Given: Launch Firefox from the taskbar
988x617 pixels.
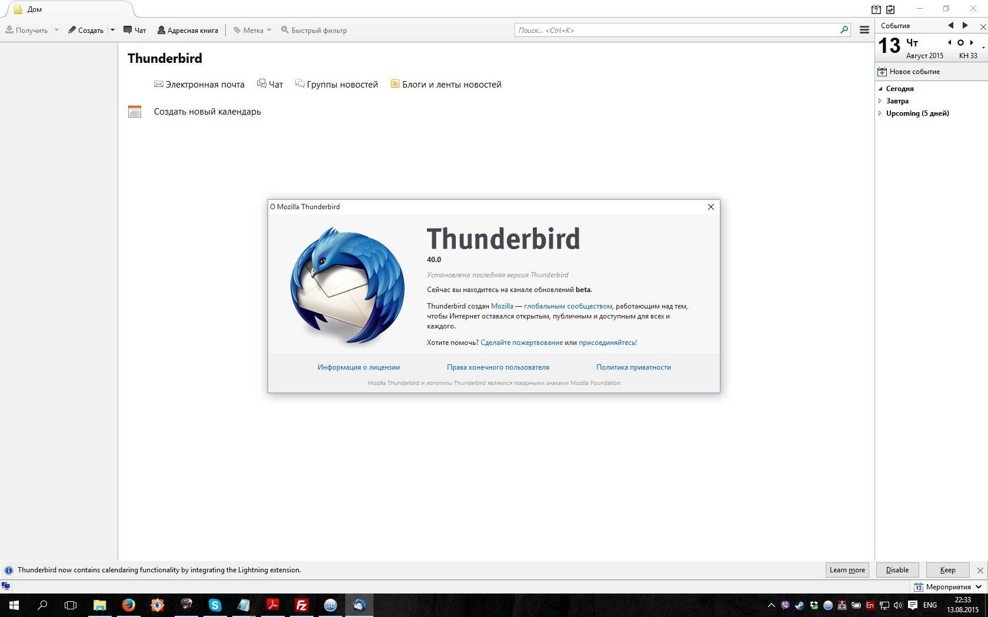Looking at the screenshot, I should tap(128, 605).
